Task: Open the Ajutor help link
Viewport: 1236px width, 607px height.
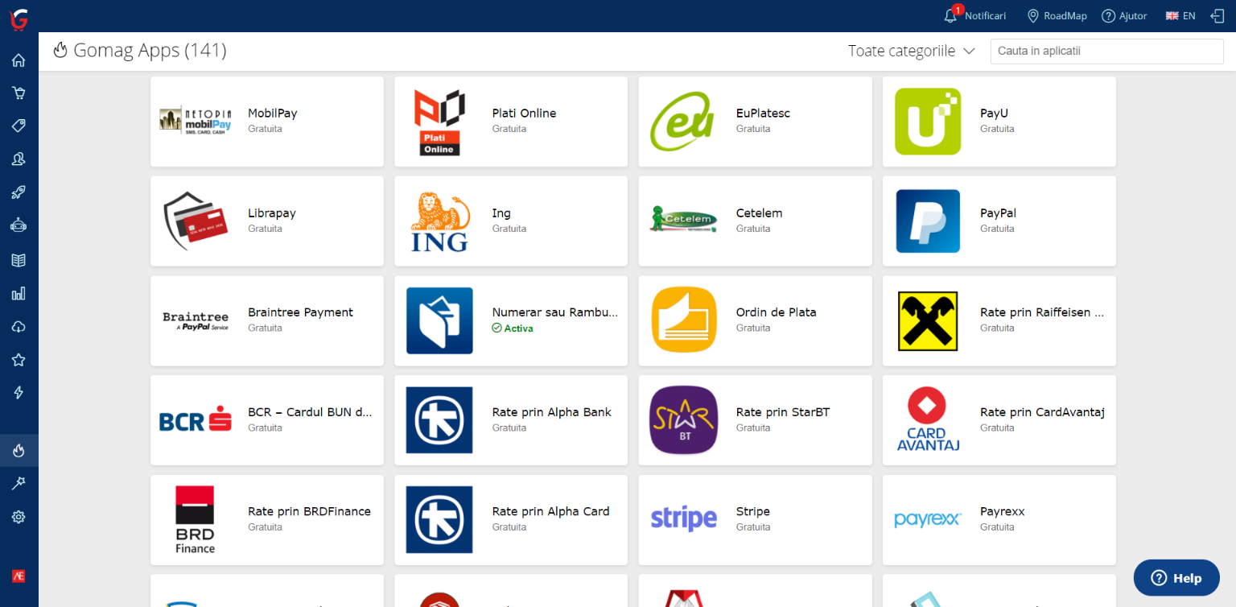Action: tap(1124, 16)
